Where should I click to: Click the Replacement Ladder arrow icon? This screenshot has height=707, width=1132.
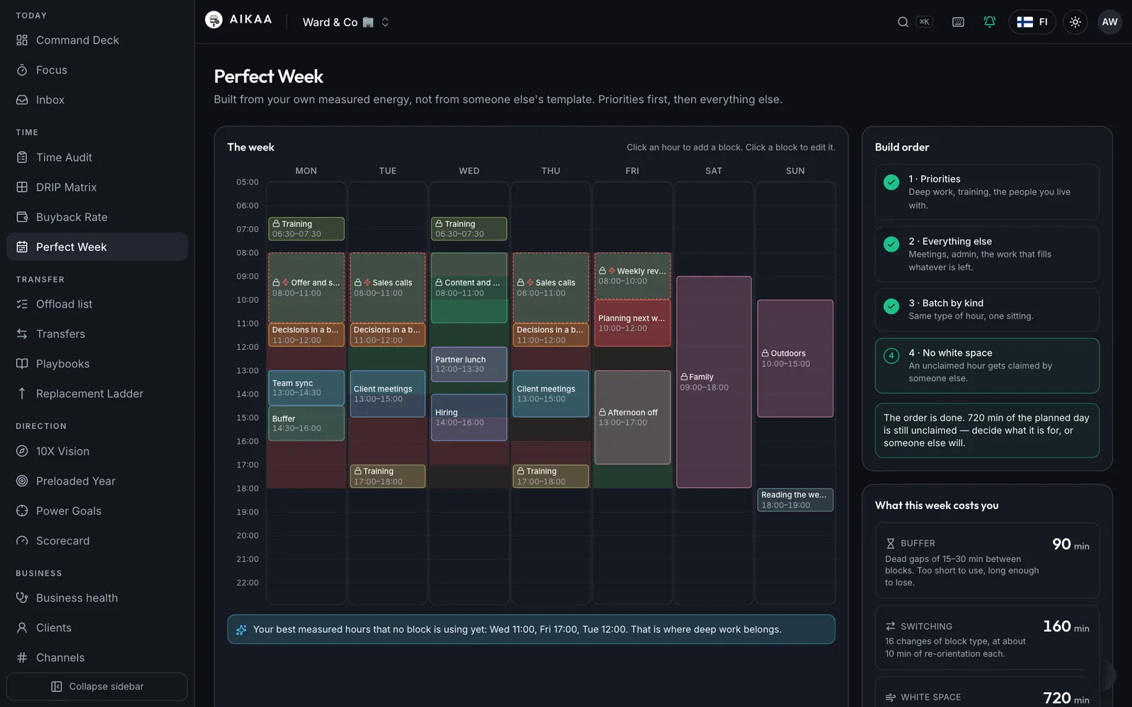click(x=22, y=393)
